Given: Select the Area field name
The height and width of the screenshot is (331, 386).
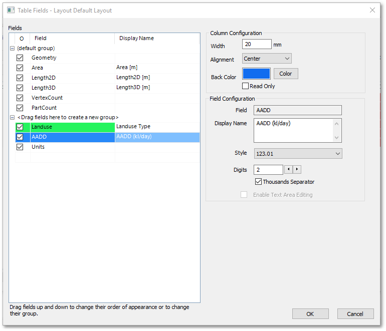Looking at the screenshot, I should pyautogui.click(x=37, y=68).
